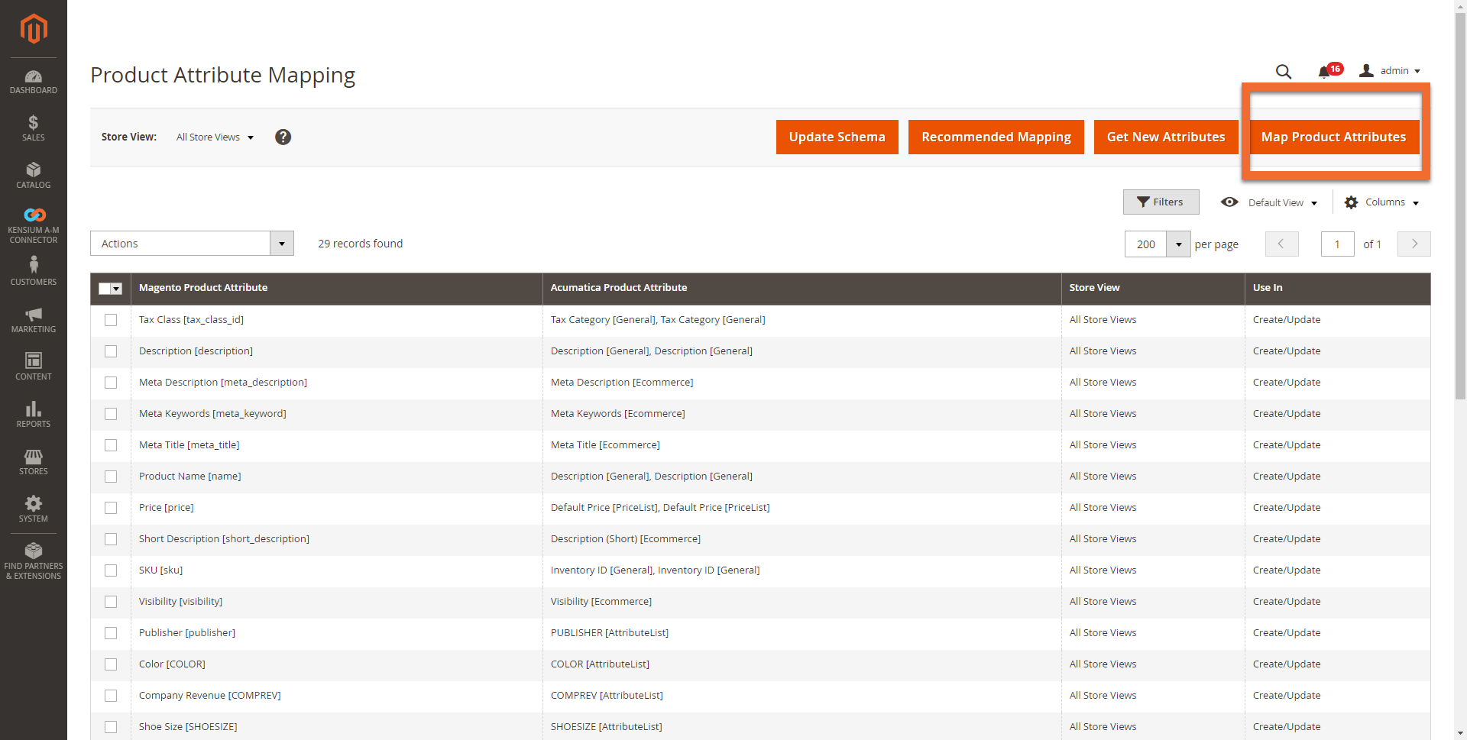
Task: Check the Description [description] row checkbox
Action: (x=111, y=351)
